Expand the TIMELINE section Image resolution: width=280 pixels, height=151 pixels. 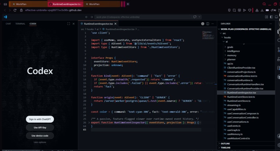[x=246, y=148]
